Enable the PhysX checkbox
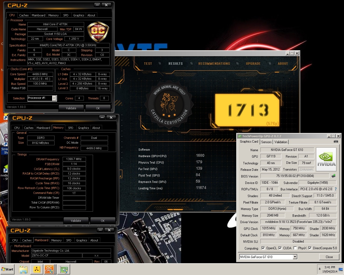 tap(295, 248)
